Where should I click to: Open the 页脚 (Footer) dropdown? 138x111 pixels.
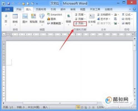click(80, 19)
